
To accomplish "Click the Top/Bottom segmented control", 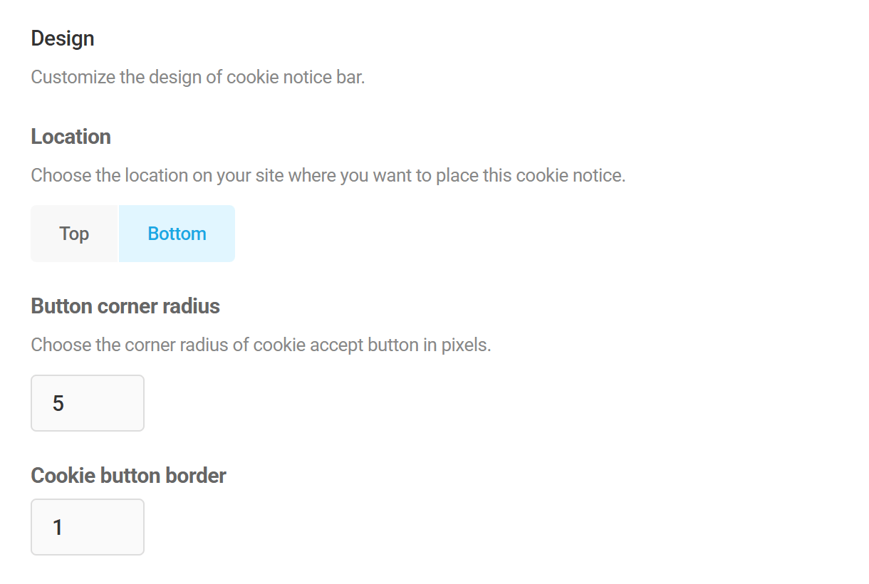I will pos(132,233).
